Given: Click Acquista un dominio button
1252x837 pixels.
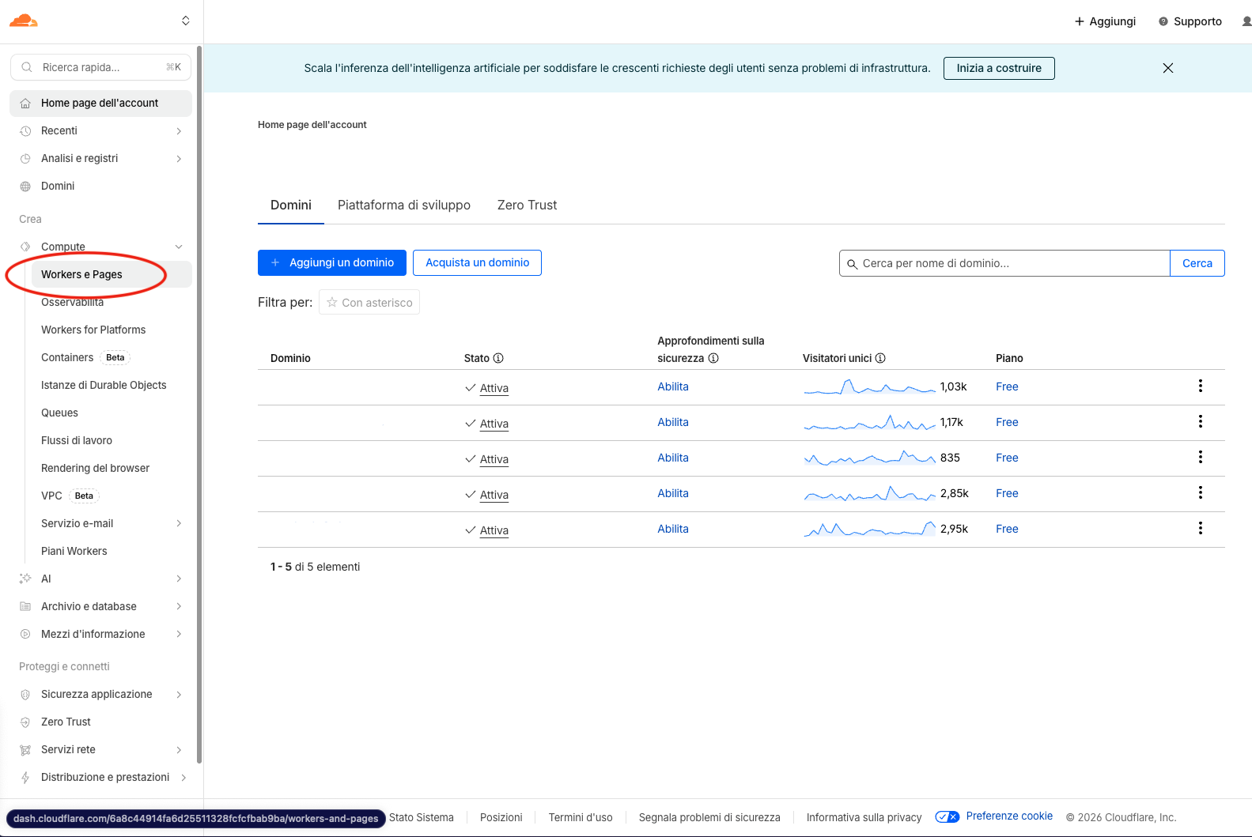Looking at the screenshot, I should [x=477, y=262].
